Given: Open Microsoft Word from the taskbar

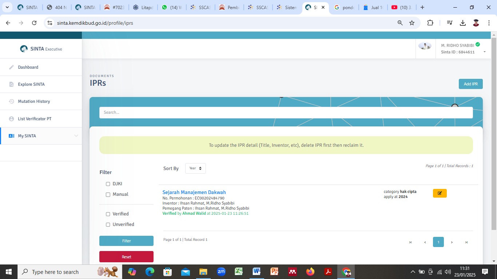Looking at the screenshot, I should click(257, 272).
